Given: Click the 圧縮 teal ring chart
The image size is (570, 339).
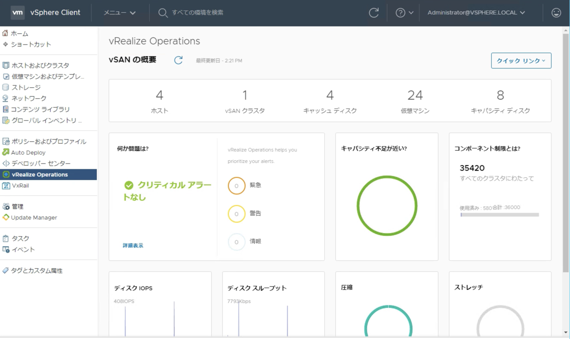Looking at the screenshot, I should pos(389,321).
